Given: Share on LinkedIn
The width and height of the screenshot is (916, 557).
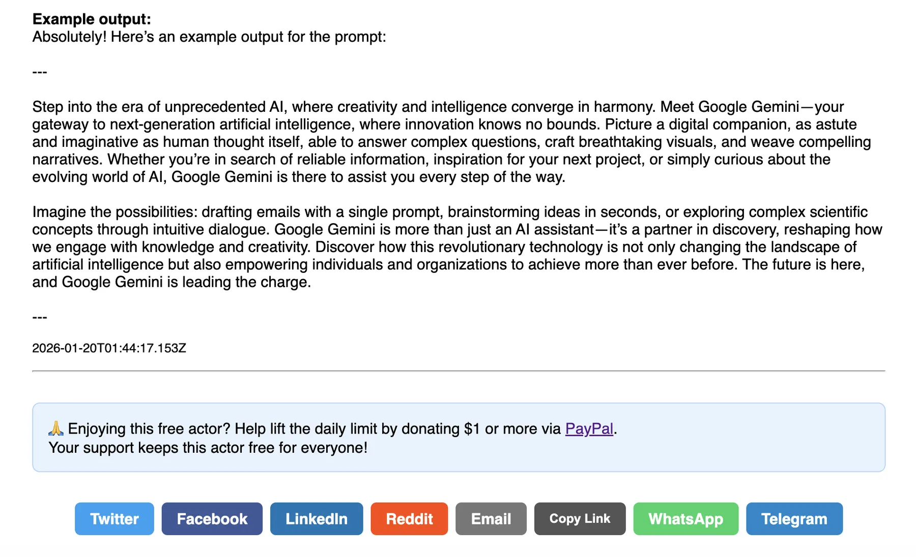Looking at the screenshot, I should tap(316, 519).
